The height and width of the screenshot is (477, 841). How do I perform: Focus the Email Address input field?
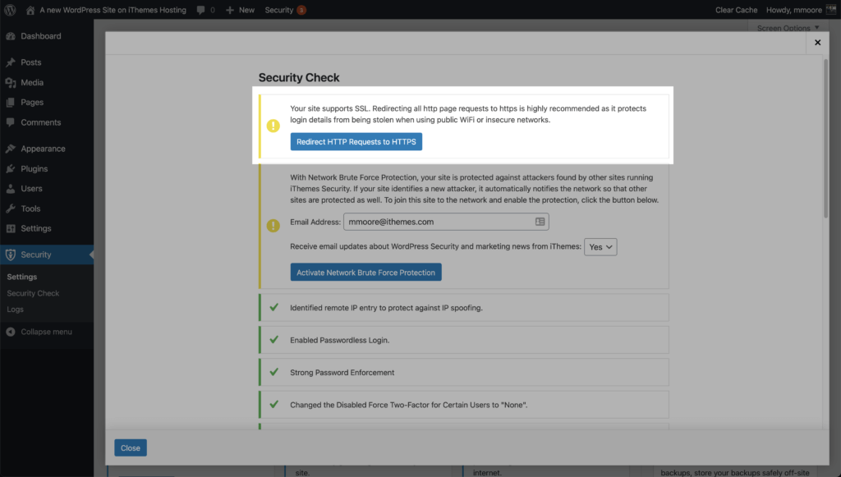point(446,222)
